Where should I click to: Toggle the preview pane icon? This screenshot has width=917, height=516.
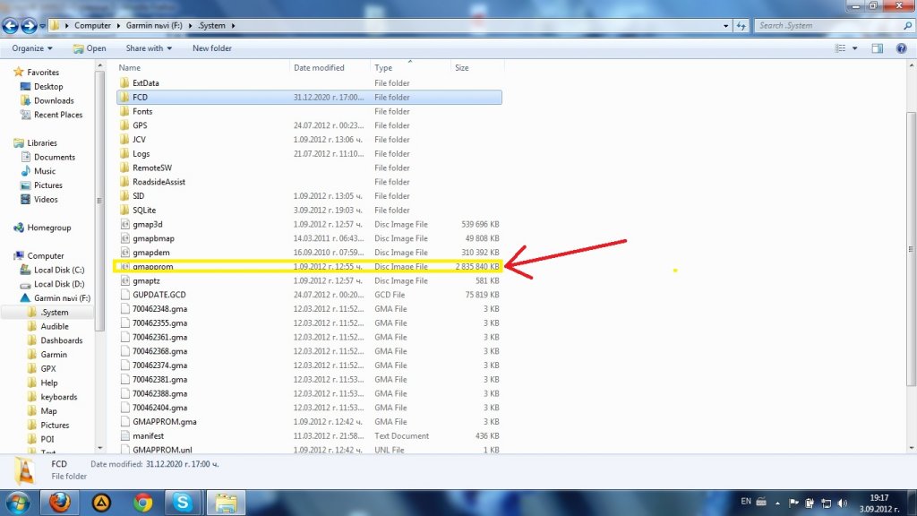[878, 48]
